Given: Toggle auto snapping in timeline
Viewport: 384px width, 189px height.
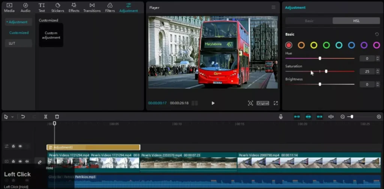Looking at the screenshot, I should pos(308,117).
